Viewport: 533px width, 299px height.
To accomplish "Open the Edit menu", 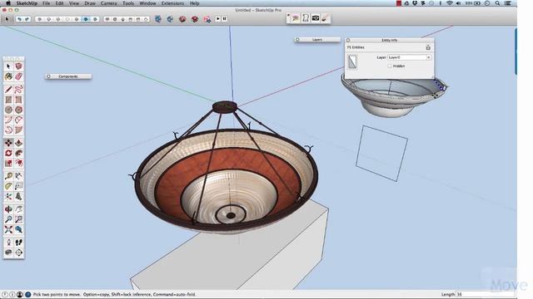I will pos(59,3).
